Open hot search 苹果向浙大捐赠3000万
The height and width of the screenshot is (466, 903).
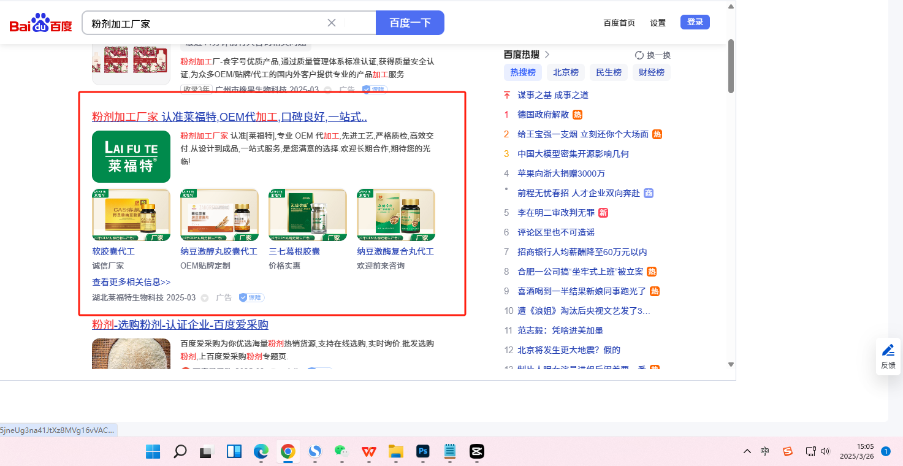561,174
